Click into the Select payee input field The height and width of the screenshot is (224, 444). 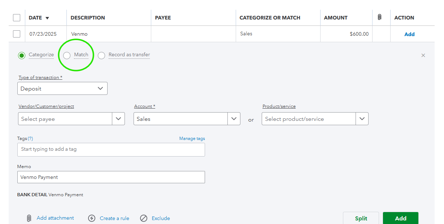coord(65,119)
